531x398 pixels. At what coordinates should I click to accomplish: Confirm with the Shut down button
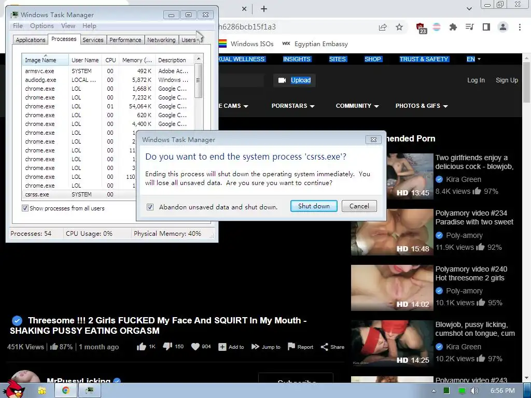tap(314, 206)
